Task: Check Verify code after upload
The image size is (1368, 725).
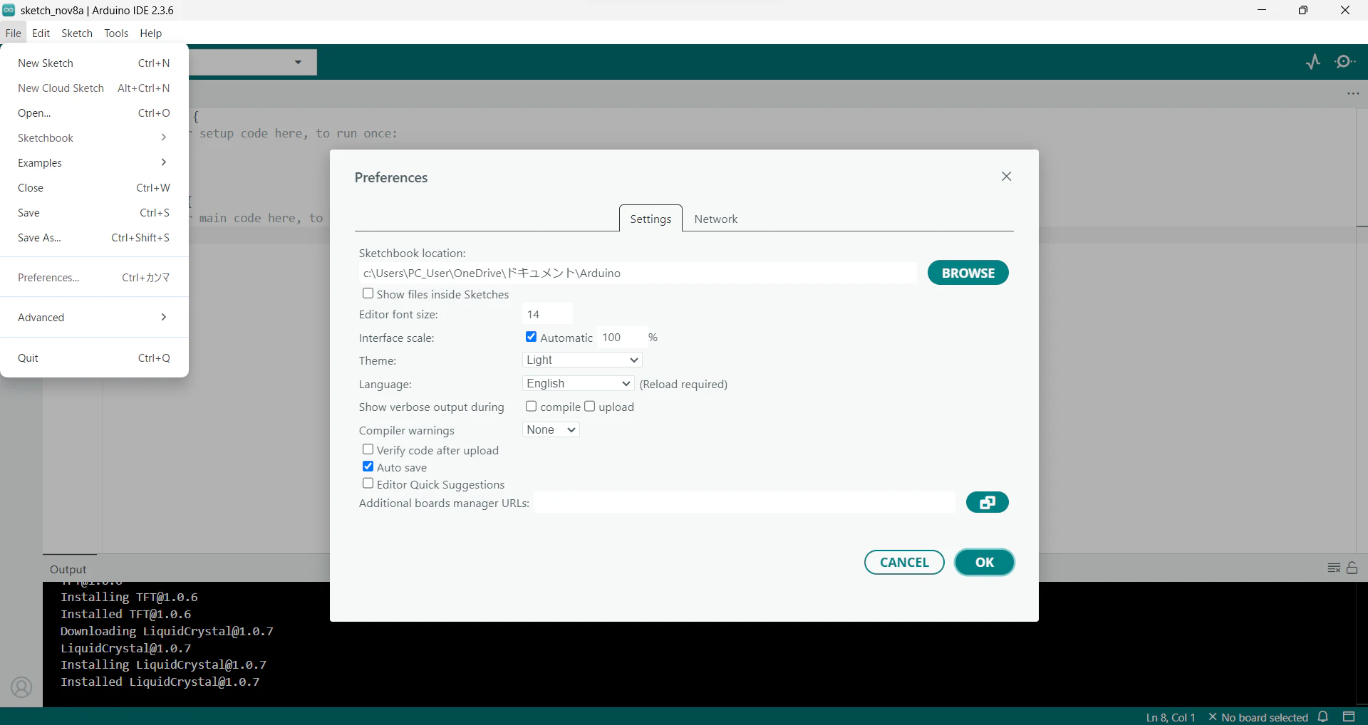Action: click(x=368, y=449)
